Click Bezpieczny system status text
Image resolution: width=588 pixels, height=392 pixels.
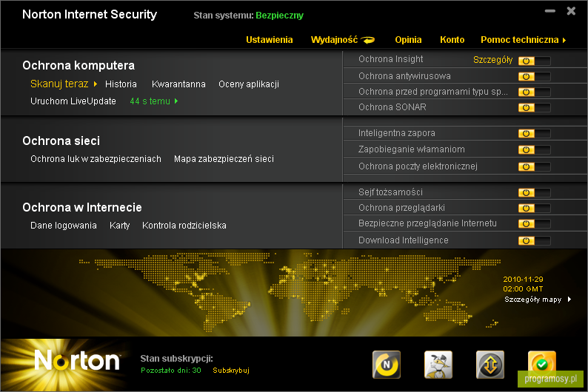pos(279,16)
